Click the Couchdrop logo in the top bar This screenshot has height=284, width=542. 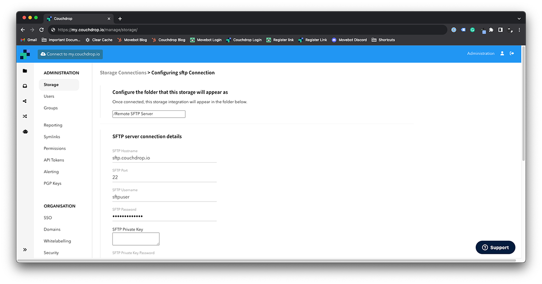[x=26, y=54]
